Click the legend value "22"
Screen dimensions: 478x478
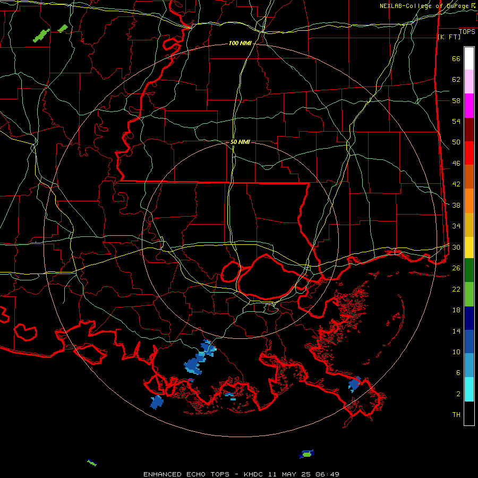(x=456, y=289)
